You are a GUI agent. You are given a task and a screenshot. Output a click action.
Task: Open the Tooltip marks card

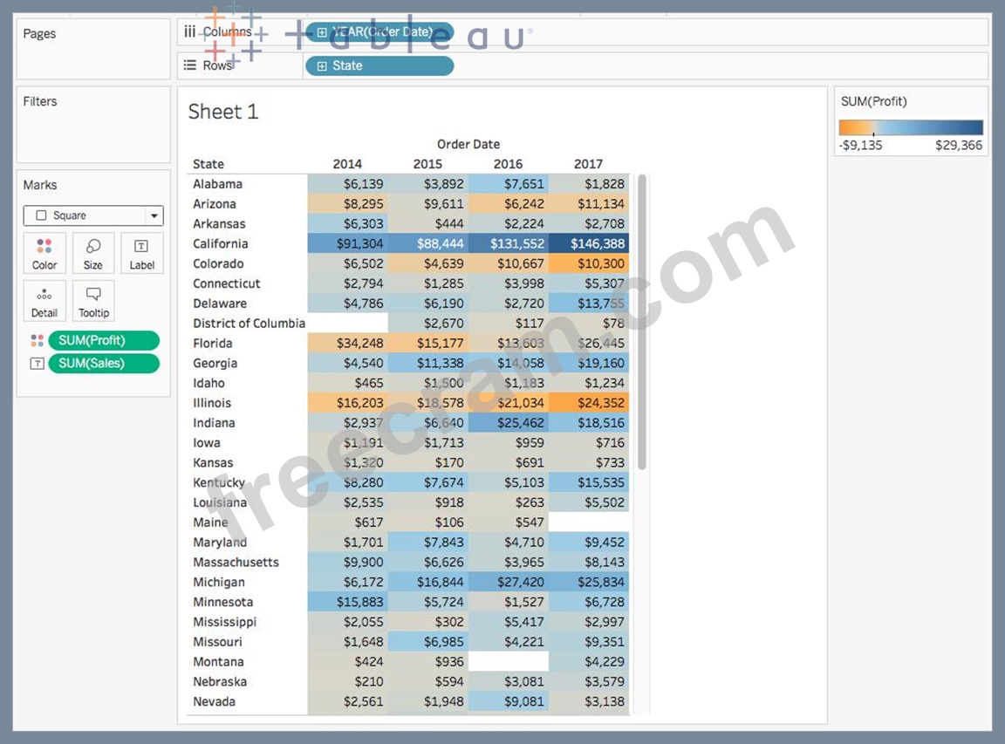click(x=93, y=301)
